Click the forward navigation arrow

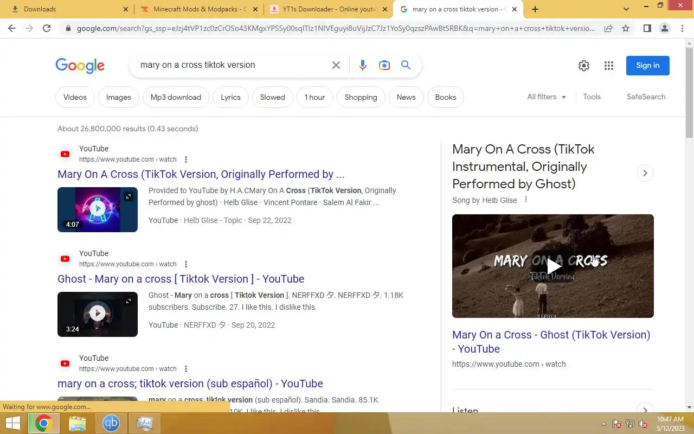[29, 28]
